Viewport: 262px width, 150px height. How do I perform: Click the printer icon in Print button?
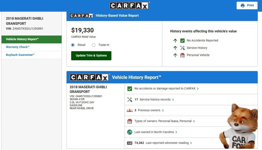click(243, 5)
